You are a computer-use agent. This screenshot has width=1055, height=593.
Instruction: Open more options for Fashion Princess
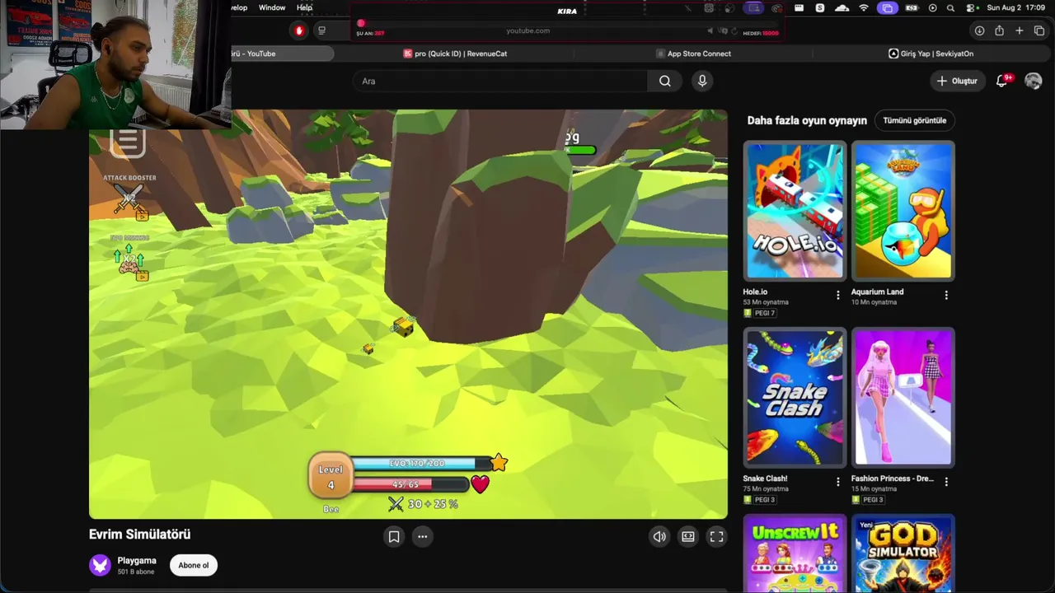pos(946,482)
